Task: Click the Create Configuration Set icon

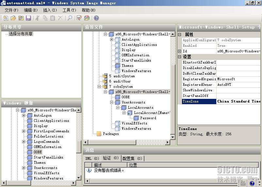Action: (87, 18)
